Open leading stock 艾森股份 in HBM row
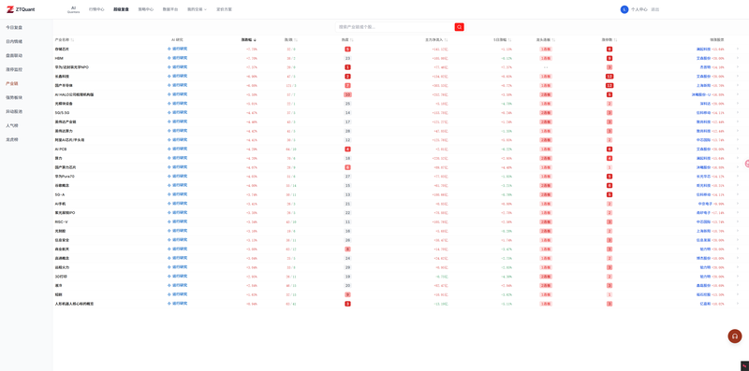This screenshot has height=371, width=749. coord(703,58)
